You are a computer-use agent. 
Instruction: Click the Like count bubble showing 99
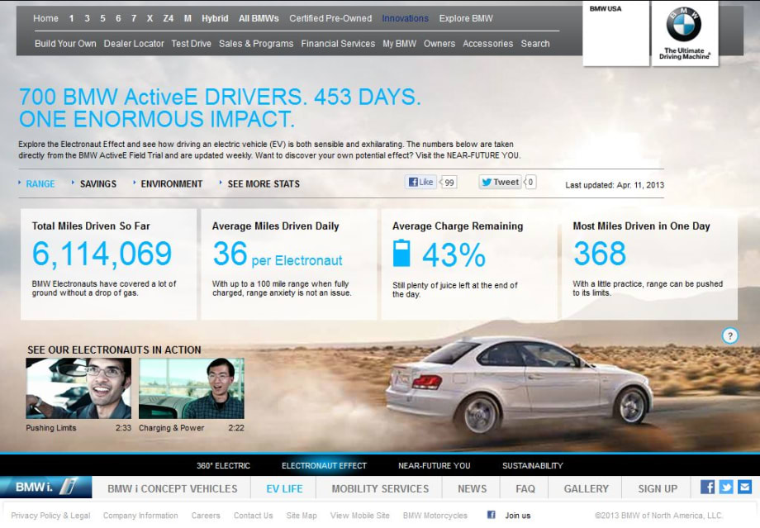[449, 183]
